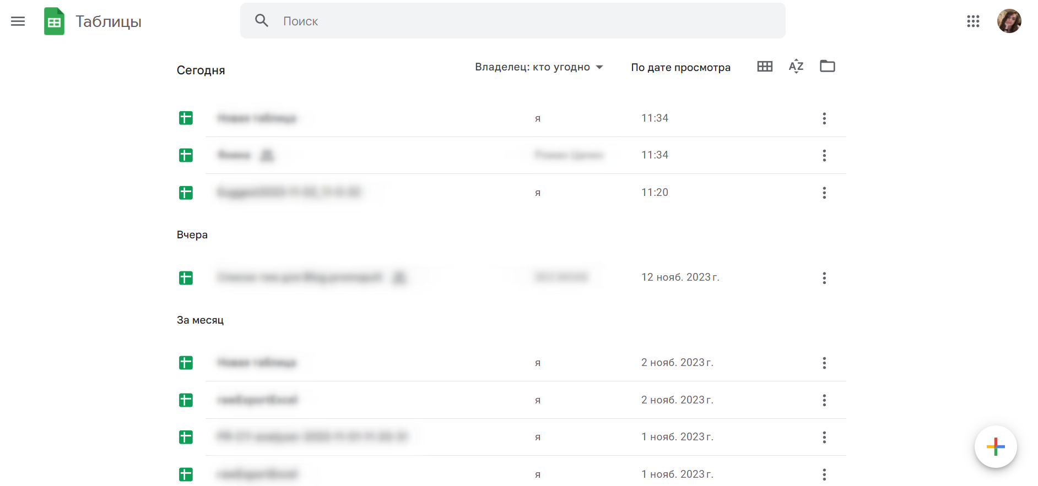Click the По дате просмотра column header
Screen dimensions: 1038x486
click(680, 68)
